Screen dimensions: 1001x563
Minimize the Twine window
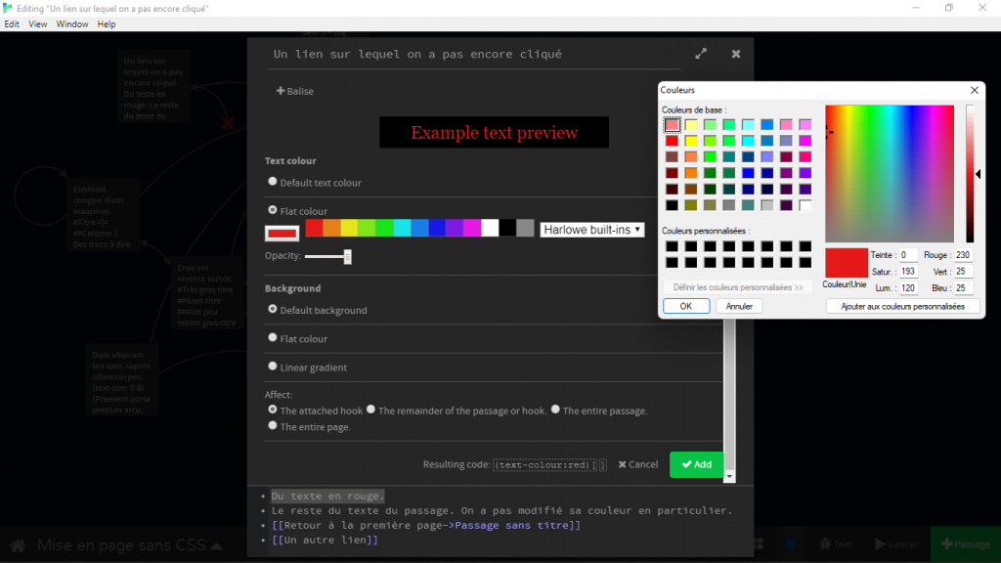(x=915, y=8)
